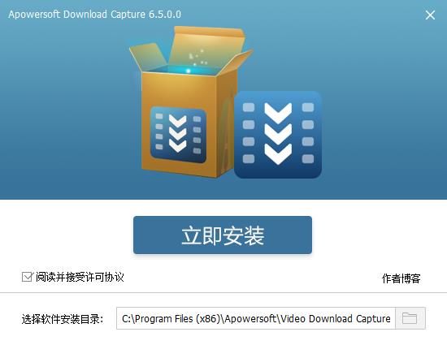Click the small download logo on the box front
The width and height of the screenshot is (447, 345).
click(x=178, y=135)
